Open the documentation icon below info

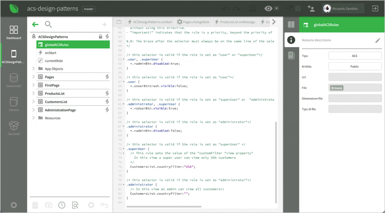[x=291, y=56]
